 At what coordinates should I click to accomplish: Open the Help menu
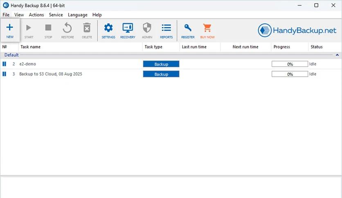[97, 15]
